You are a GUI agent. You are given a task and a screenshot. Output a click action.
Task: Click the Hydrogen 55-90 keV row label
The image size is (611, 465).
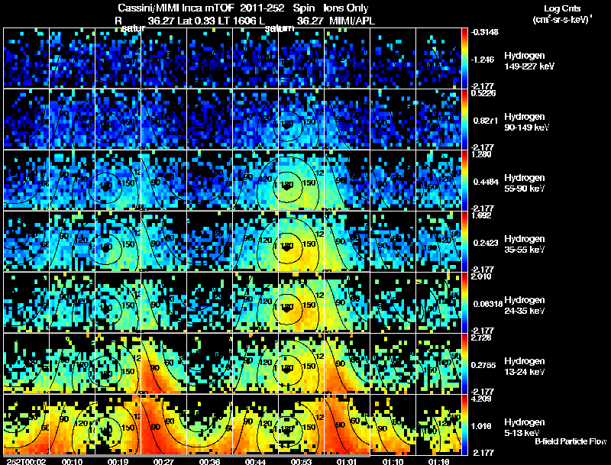point(525,183)
